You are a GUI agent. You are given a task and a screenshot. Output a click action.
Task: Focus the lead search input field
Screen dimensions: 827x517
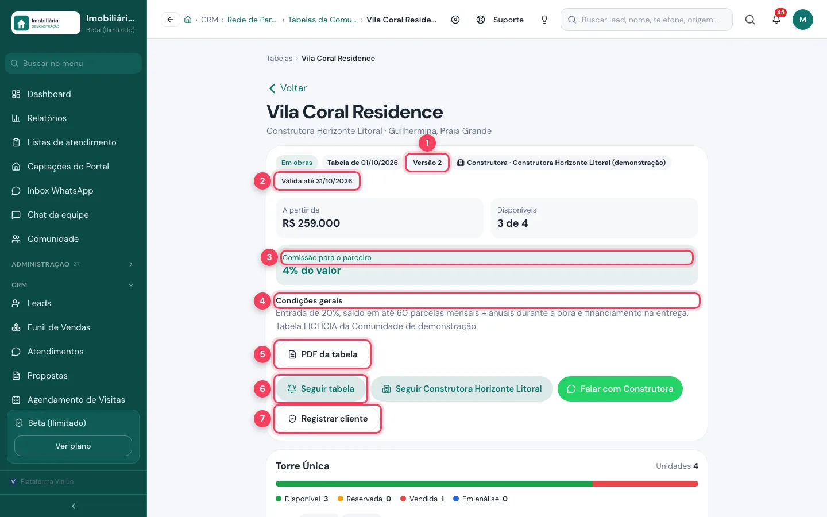[647, 20]
